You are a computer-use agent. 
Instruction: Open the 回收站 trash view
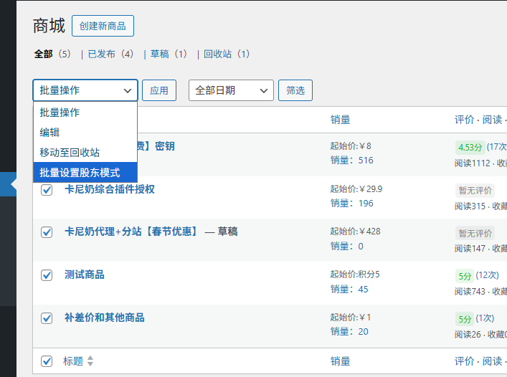tap(217, 54)
